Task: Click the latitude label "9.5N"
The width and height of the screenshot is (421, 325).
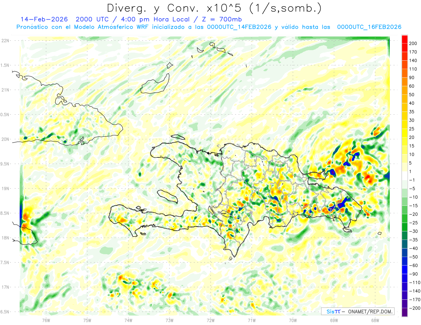Action: [x=5, y=164]
